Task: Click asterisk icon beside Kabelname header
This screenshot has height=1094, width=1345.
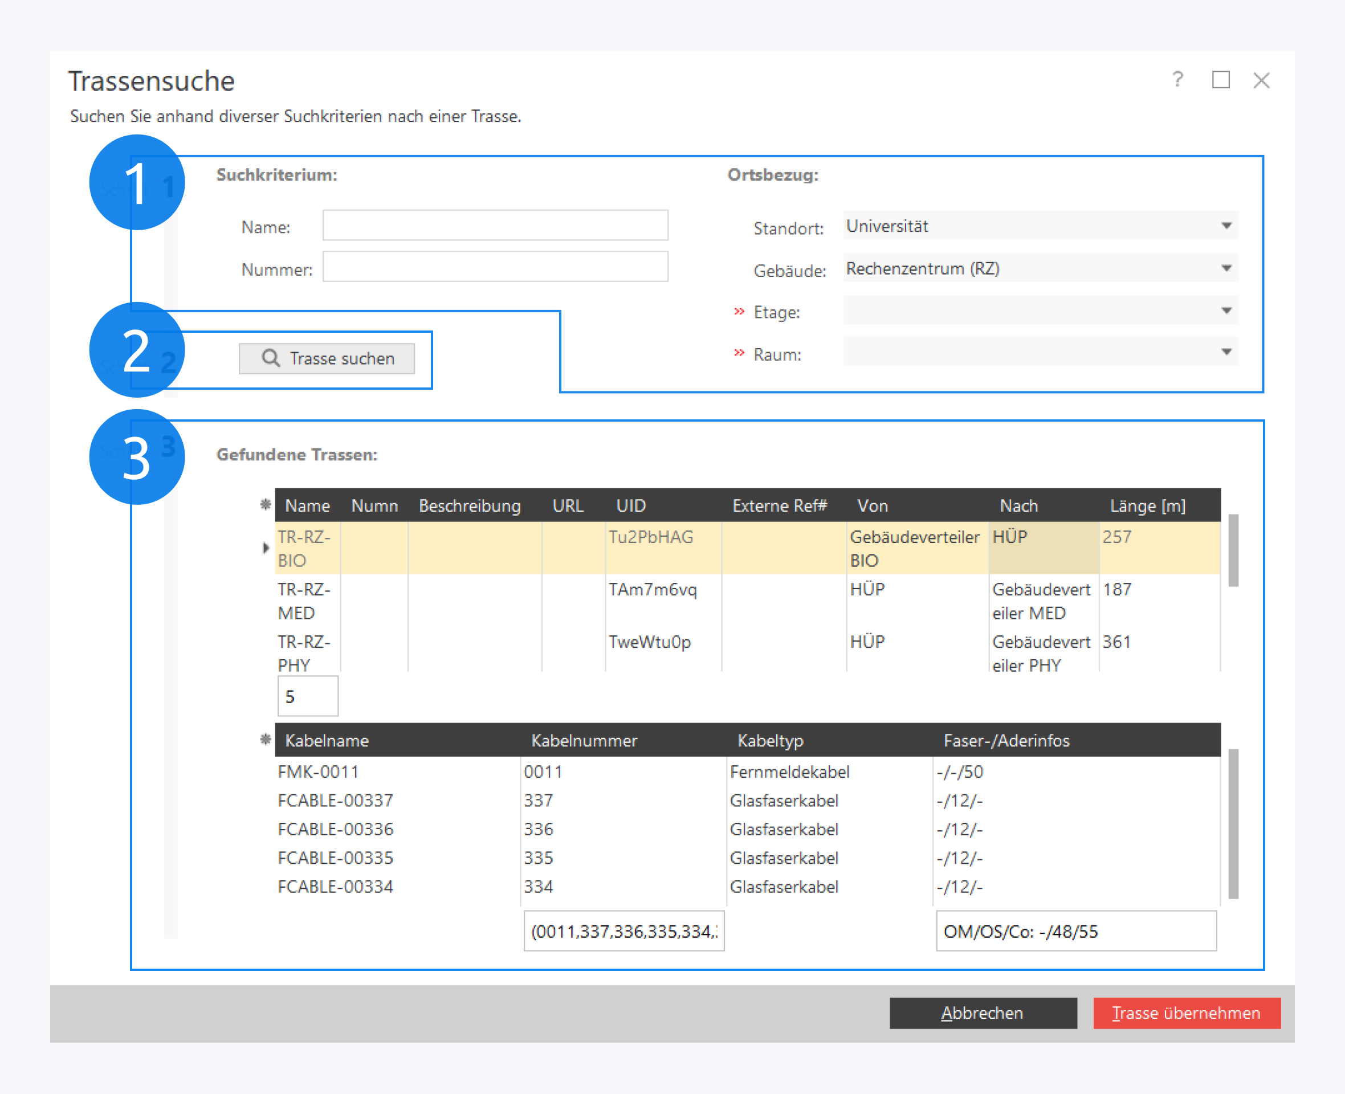Action: 266,739
